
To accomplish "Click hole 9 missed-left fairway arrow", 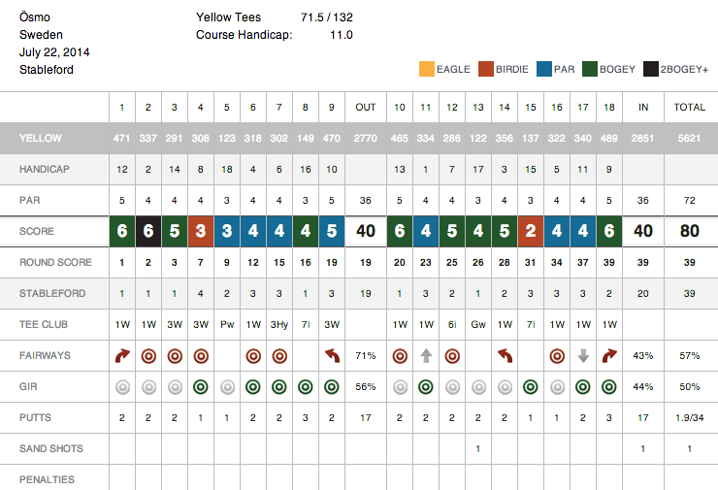I will [332, 356].
